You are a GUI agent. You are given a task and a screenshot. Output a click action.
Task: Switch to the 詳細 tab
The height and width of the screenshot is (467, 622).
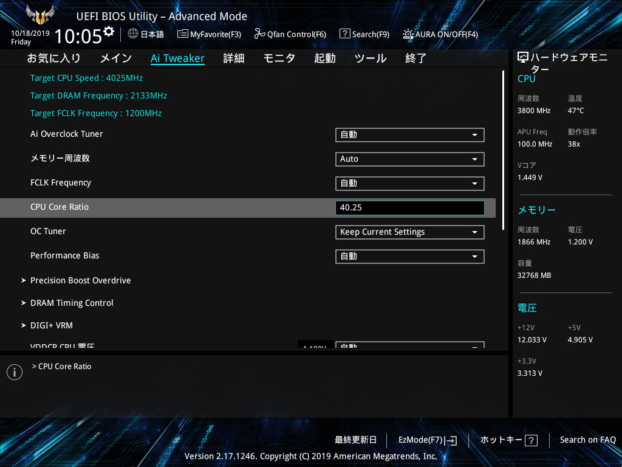[x=234, y=58]
